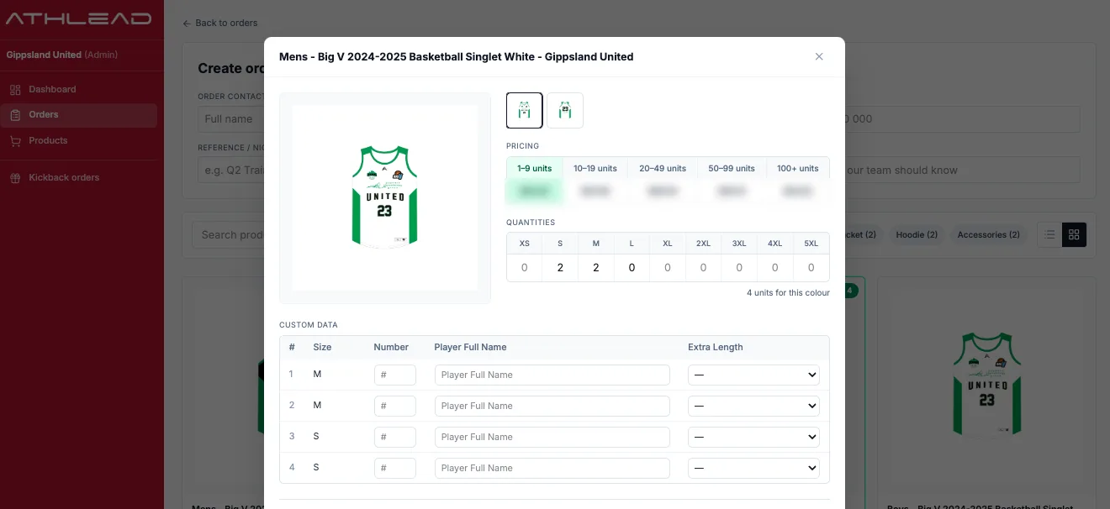Select the 20–49 units pricing tier
Screen dimensions: 1110x509
point(663,168)
